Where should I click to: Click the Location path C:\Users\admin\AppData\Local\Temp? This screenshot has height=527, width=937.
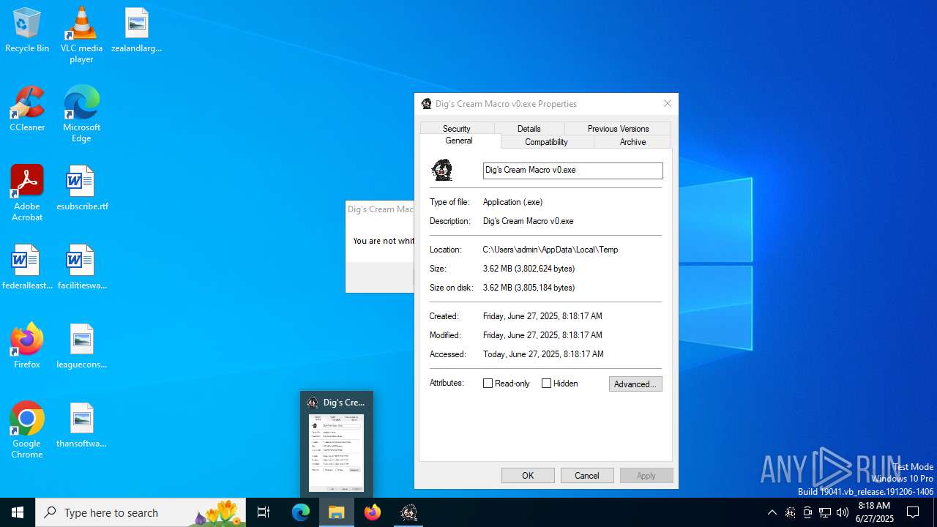click(550, 250)
